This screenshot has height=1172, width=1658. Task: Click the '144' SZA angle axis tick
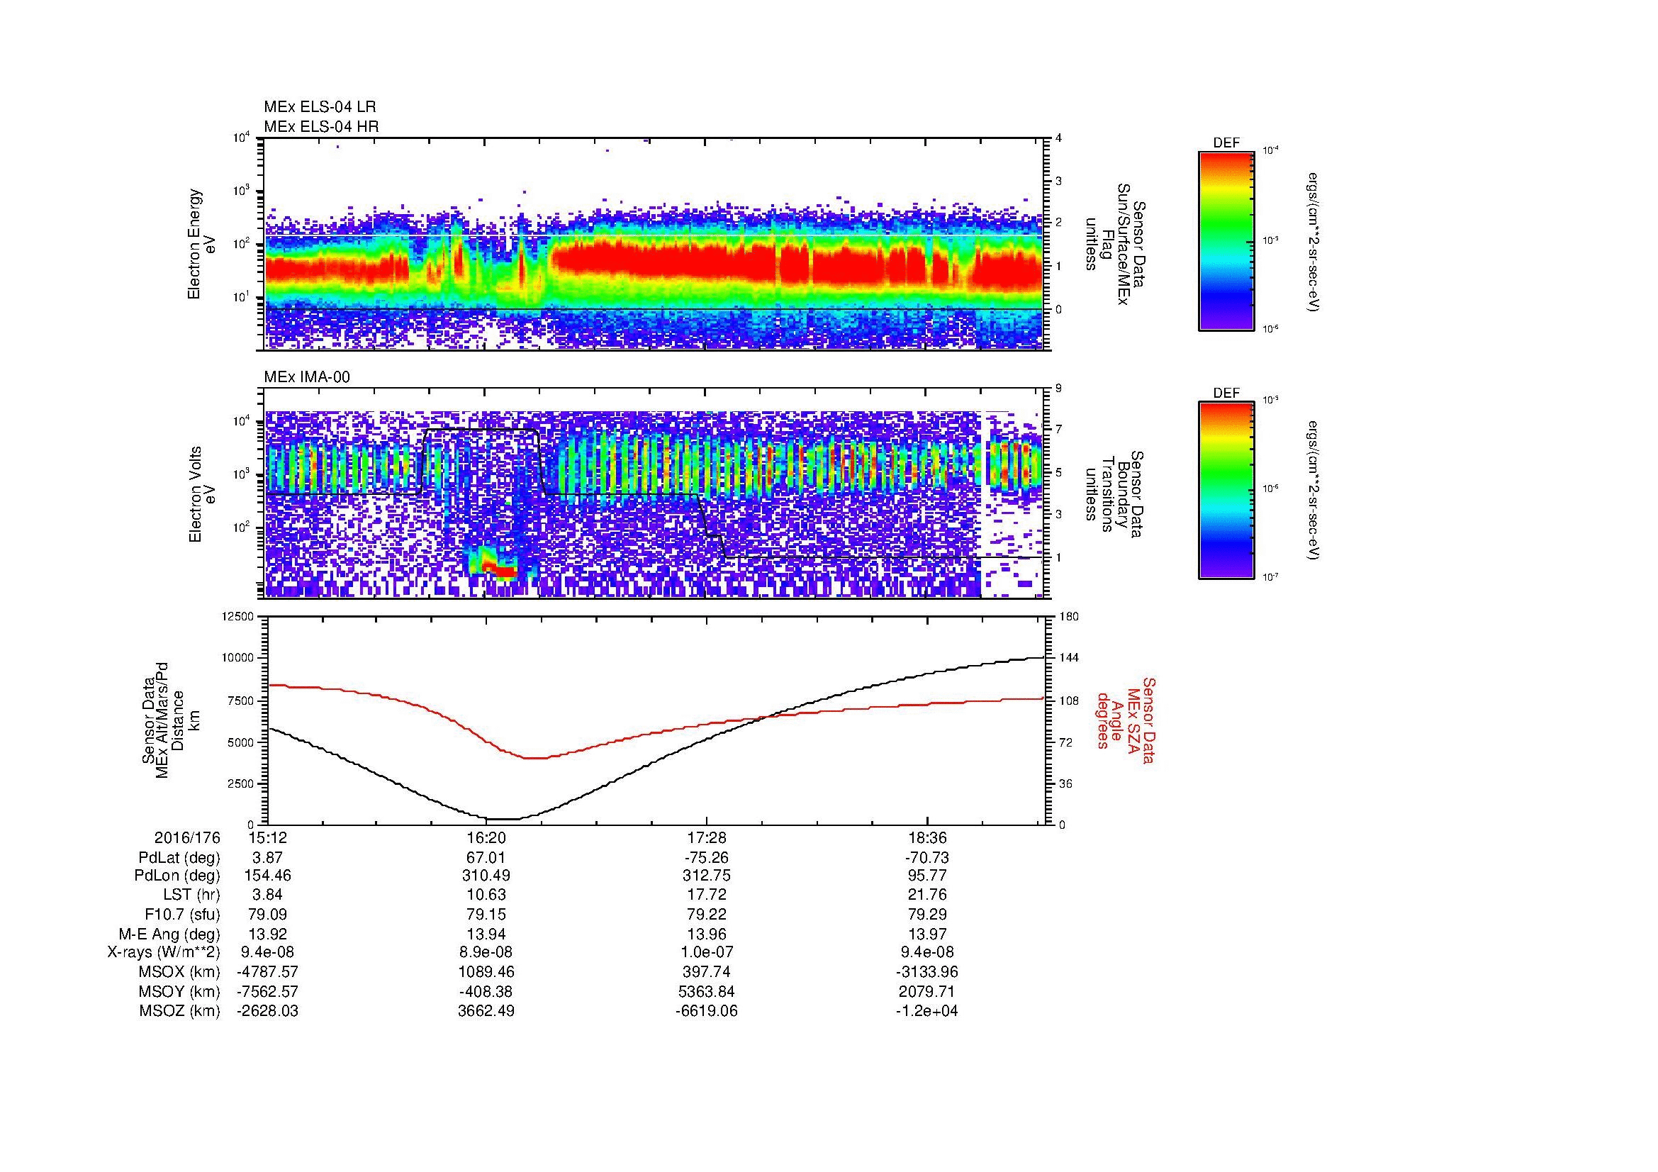click(1068, 658)
